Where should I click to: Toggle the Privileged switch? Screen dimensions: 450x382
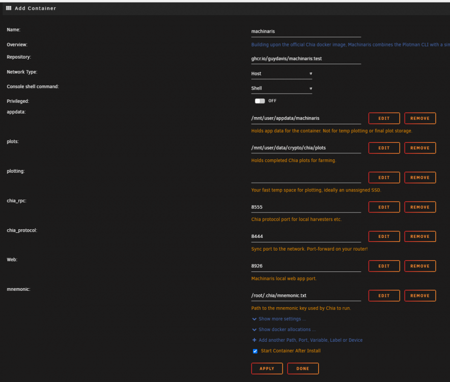260,101
